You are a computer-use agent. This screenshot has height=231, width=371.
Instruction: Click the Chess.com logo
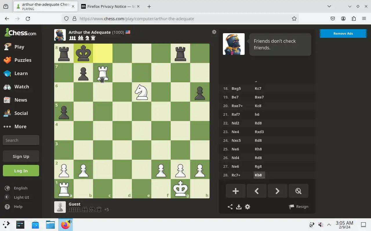click(20, 33)
